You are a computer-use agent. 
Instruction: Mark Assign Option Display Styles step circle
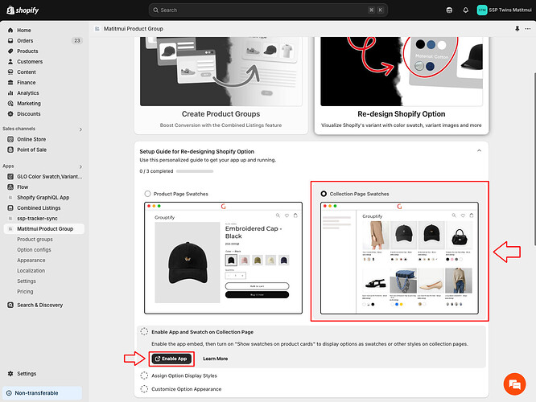click(144, 375)
